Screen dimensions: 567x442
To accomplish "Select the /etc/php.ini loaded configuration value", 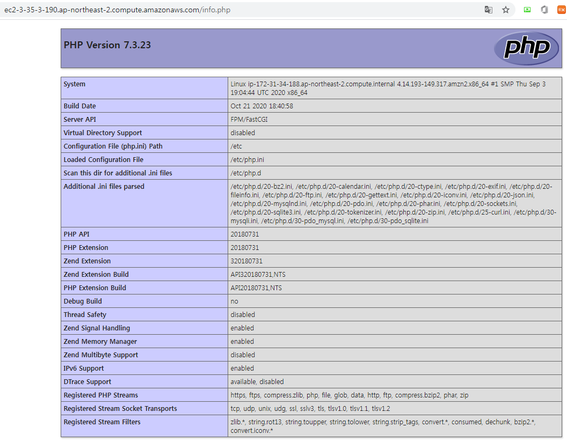I will (248, 159).
